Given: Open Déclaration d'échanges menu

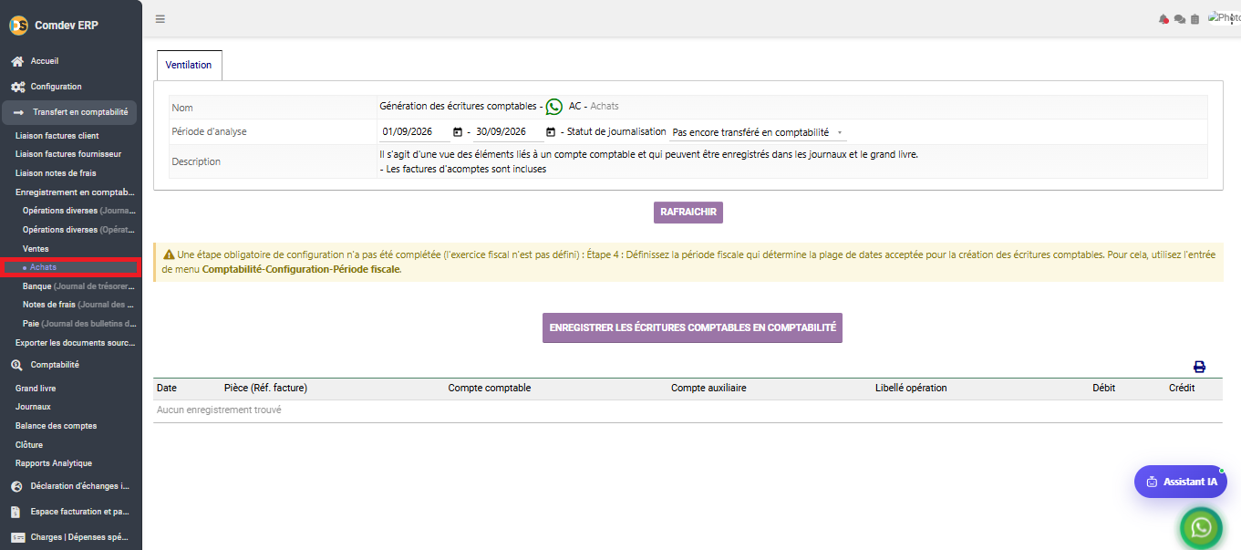Looking at the screenshot, I should point(79,486).
